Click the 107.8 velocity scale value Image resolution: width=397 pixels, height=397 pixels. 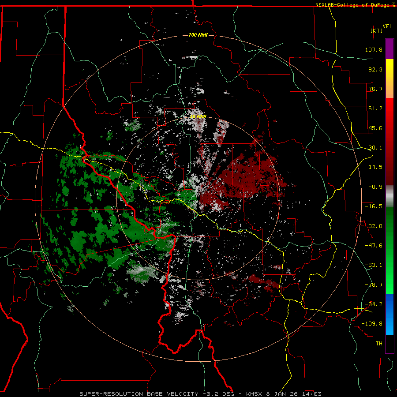[x=374, y=49]
